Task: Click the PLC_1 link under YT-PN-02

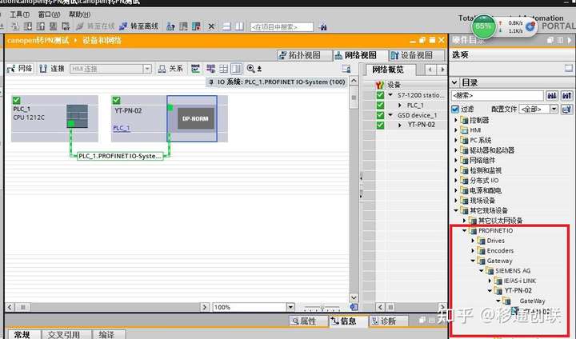Action: [x=122, y=128]
